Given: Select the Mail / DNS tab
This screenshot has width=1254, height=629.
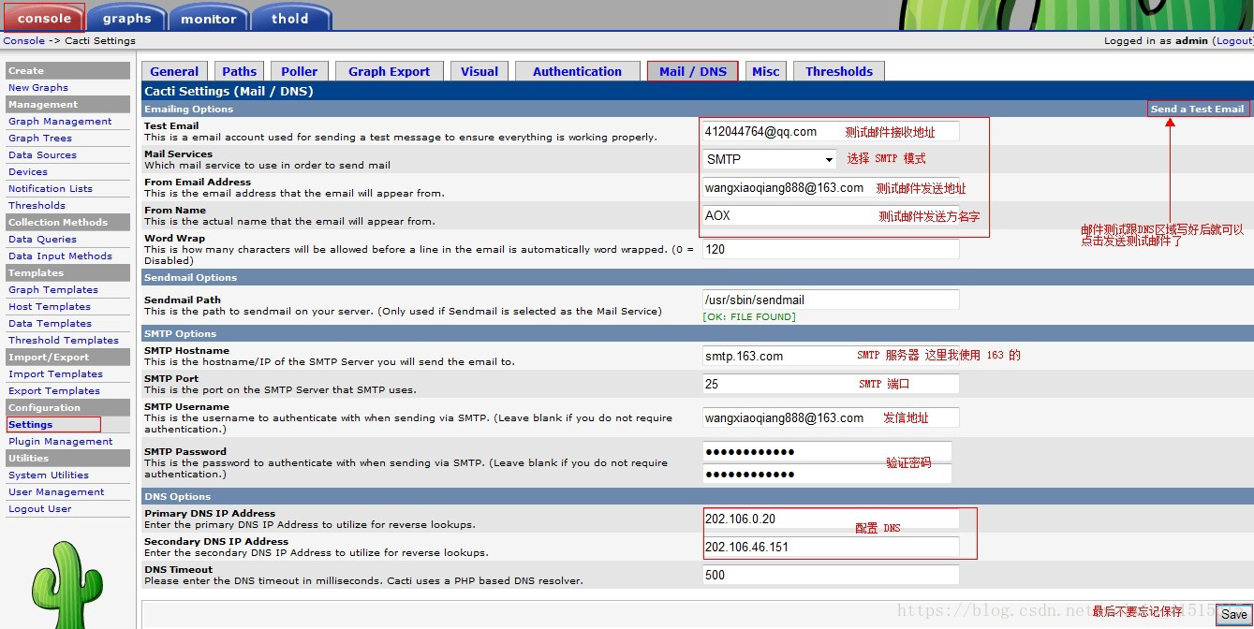Looking at the screenshot, I should pos(693,71).
